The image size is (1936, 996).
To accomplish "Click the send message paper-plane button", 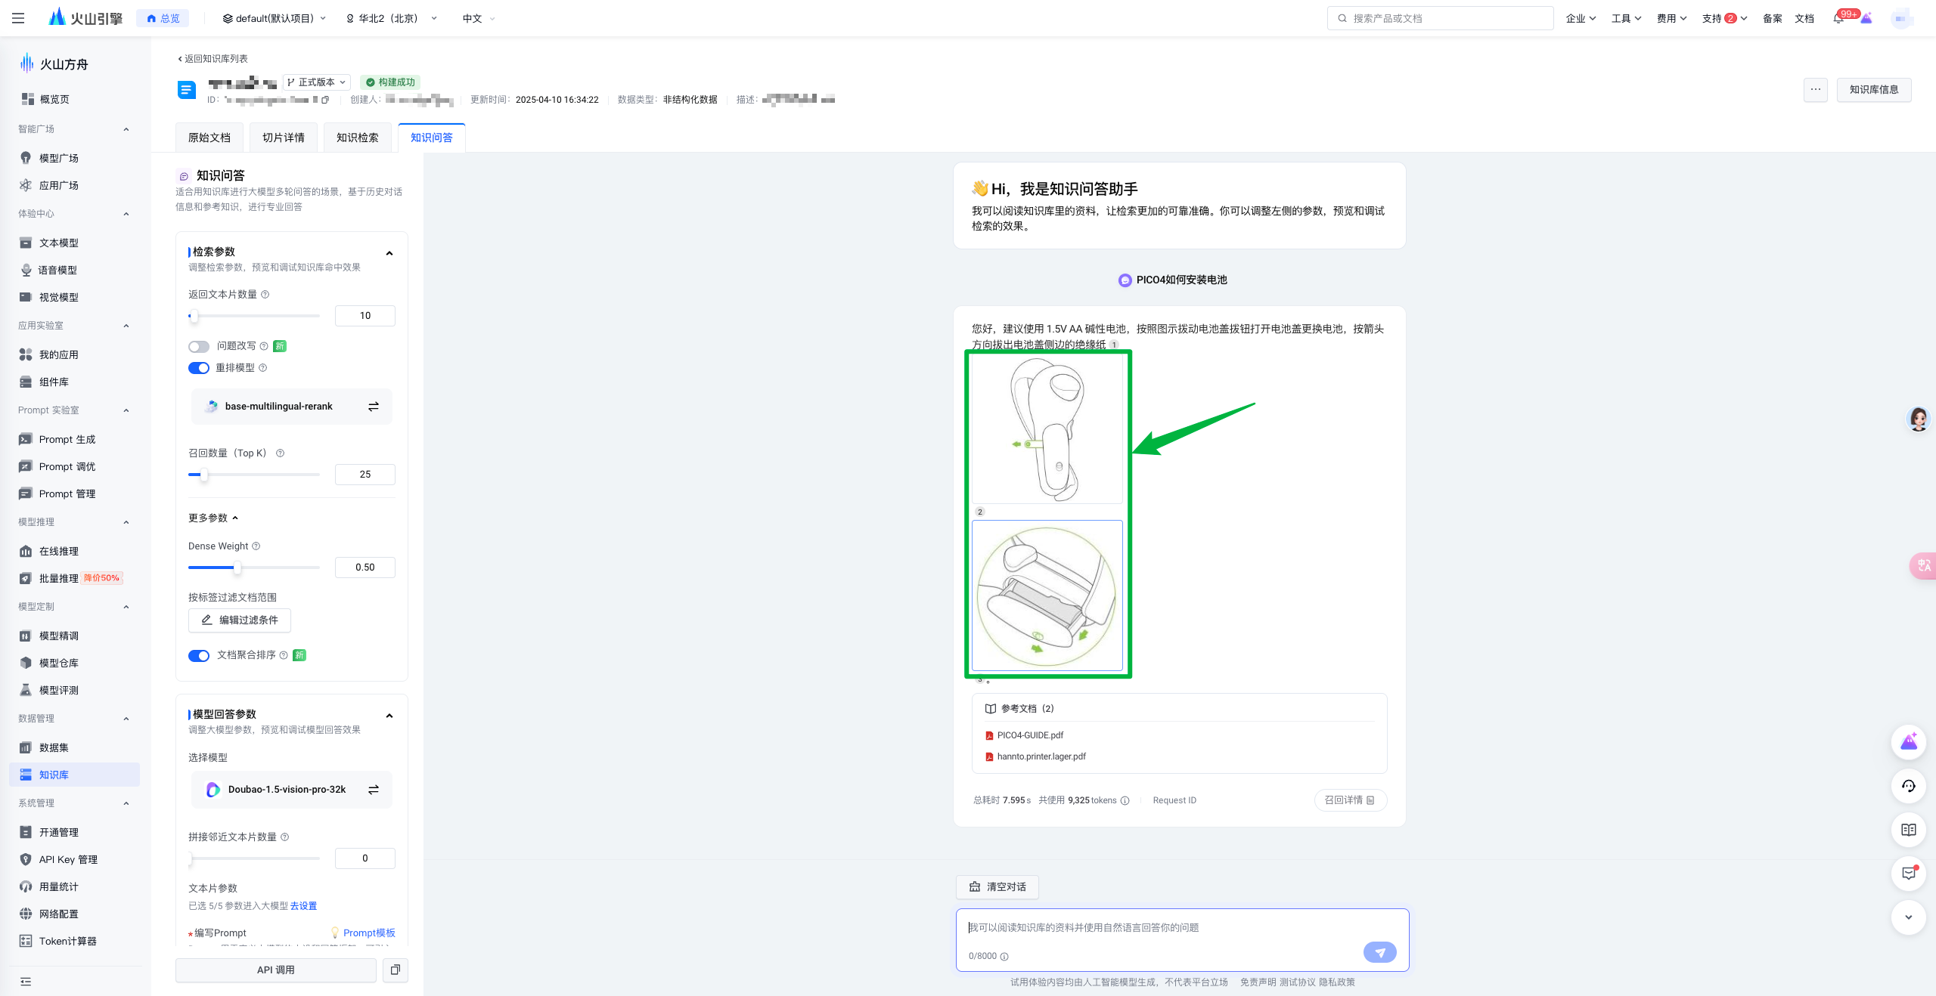I will click(1380, 952).
